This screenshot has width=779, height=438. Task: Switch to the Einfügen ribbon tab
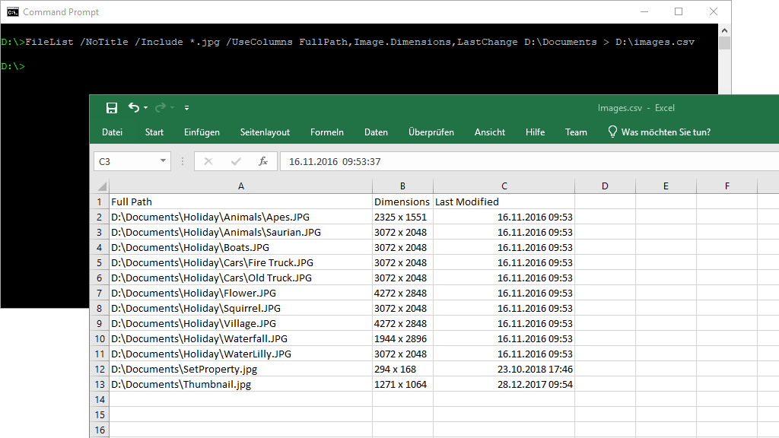tap(202, 132)
